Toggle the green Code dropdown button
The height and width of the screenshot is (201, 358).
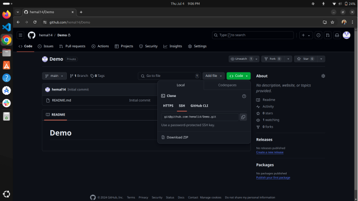click(x=239, y=76)
